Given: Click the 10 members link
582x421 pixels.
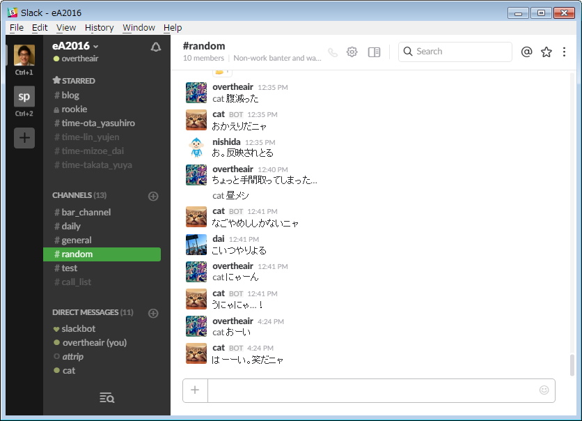Looking at the screenshot, I should point(203,58).
